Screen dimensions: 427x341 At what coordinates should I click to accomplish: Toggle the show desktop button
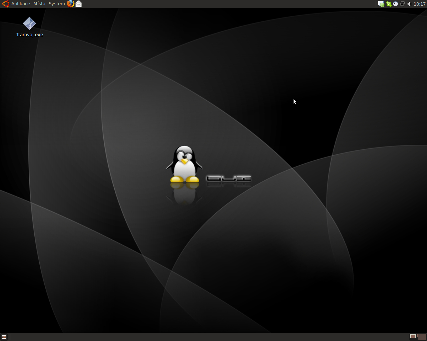pyautogui.click(x=4, y=337)
